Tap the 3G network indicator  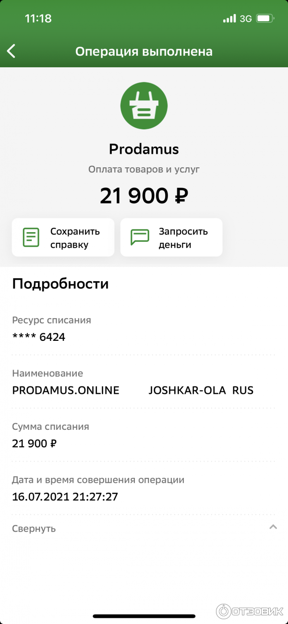tap(246, 19)
